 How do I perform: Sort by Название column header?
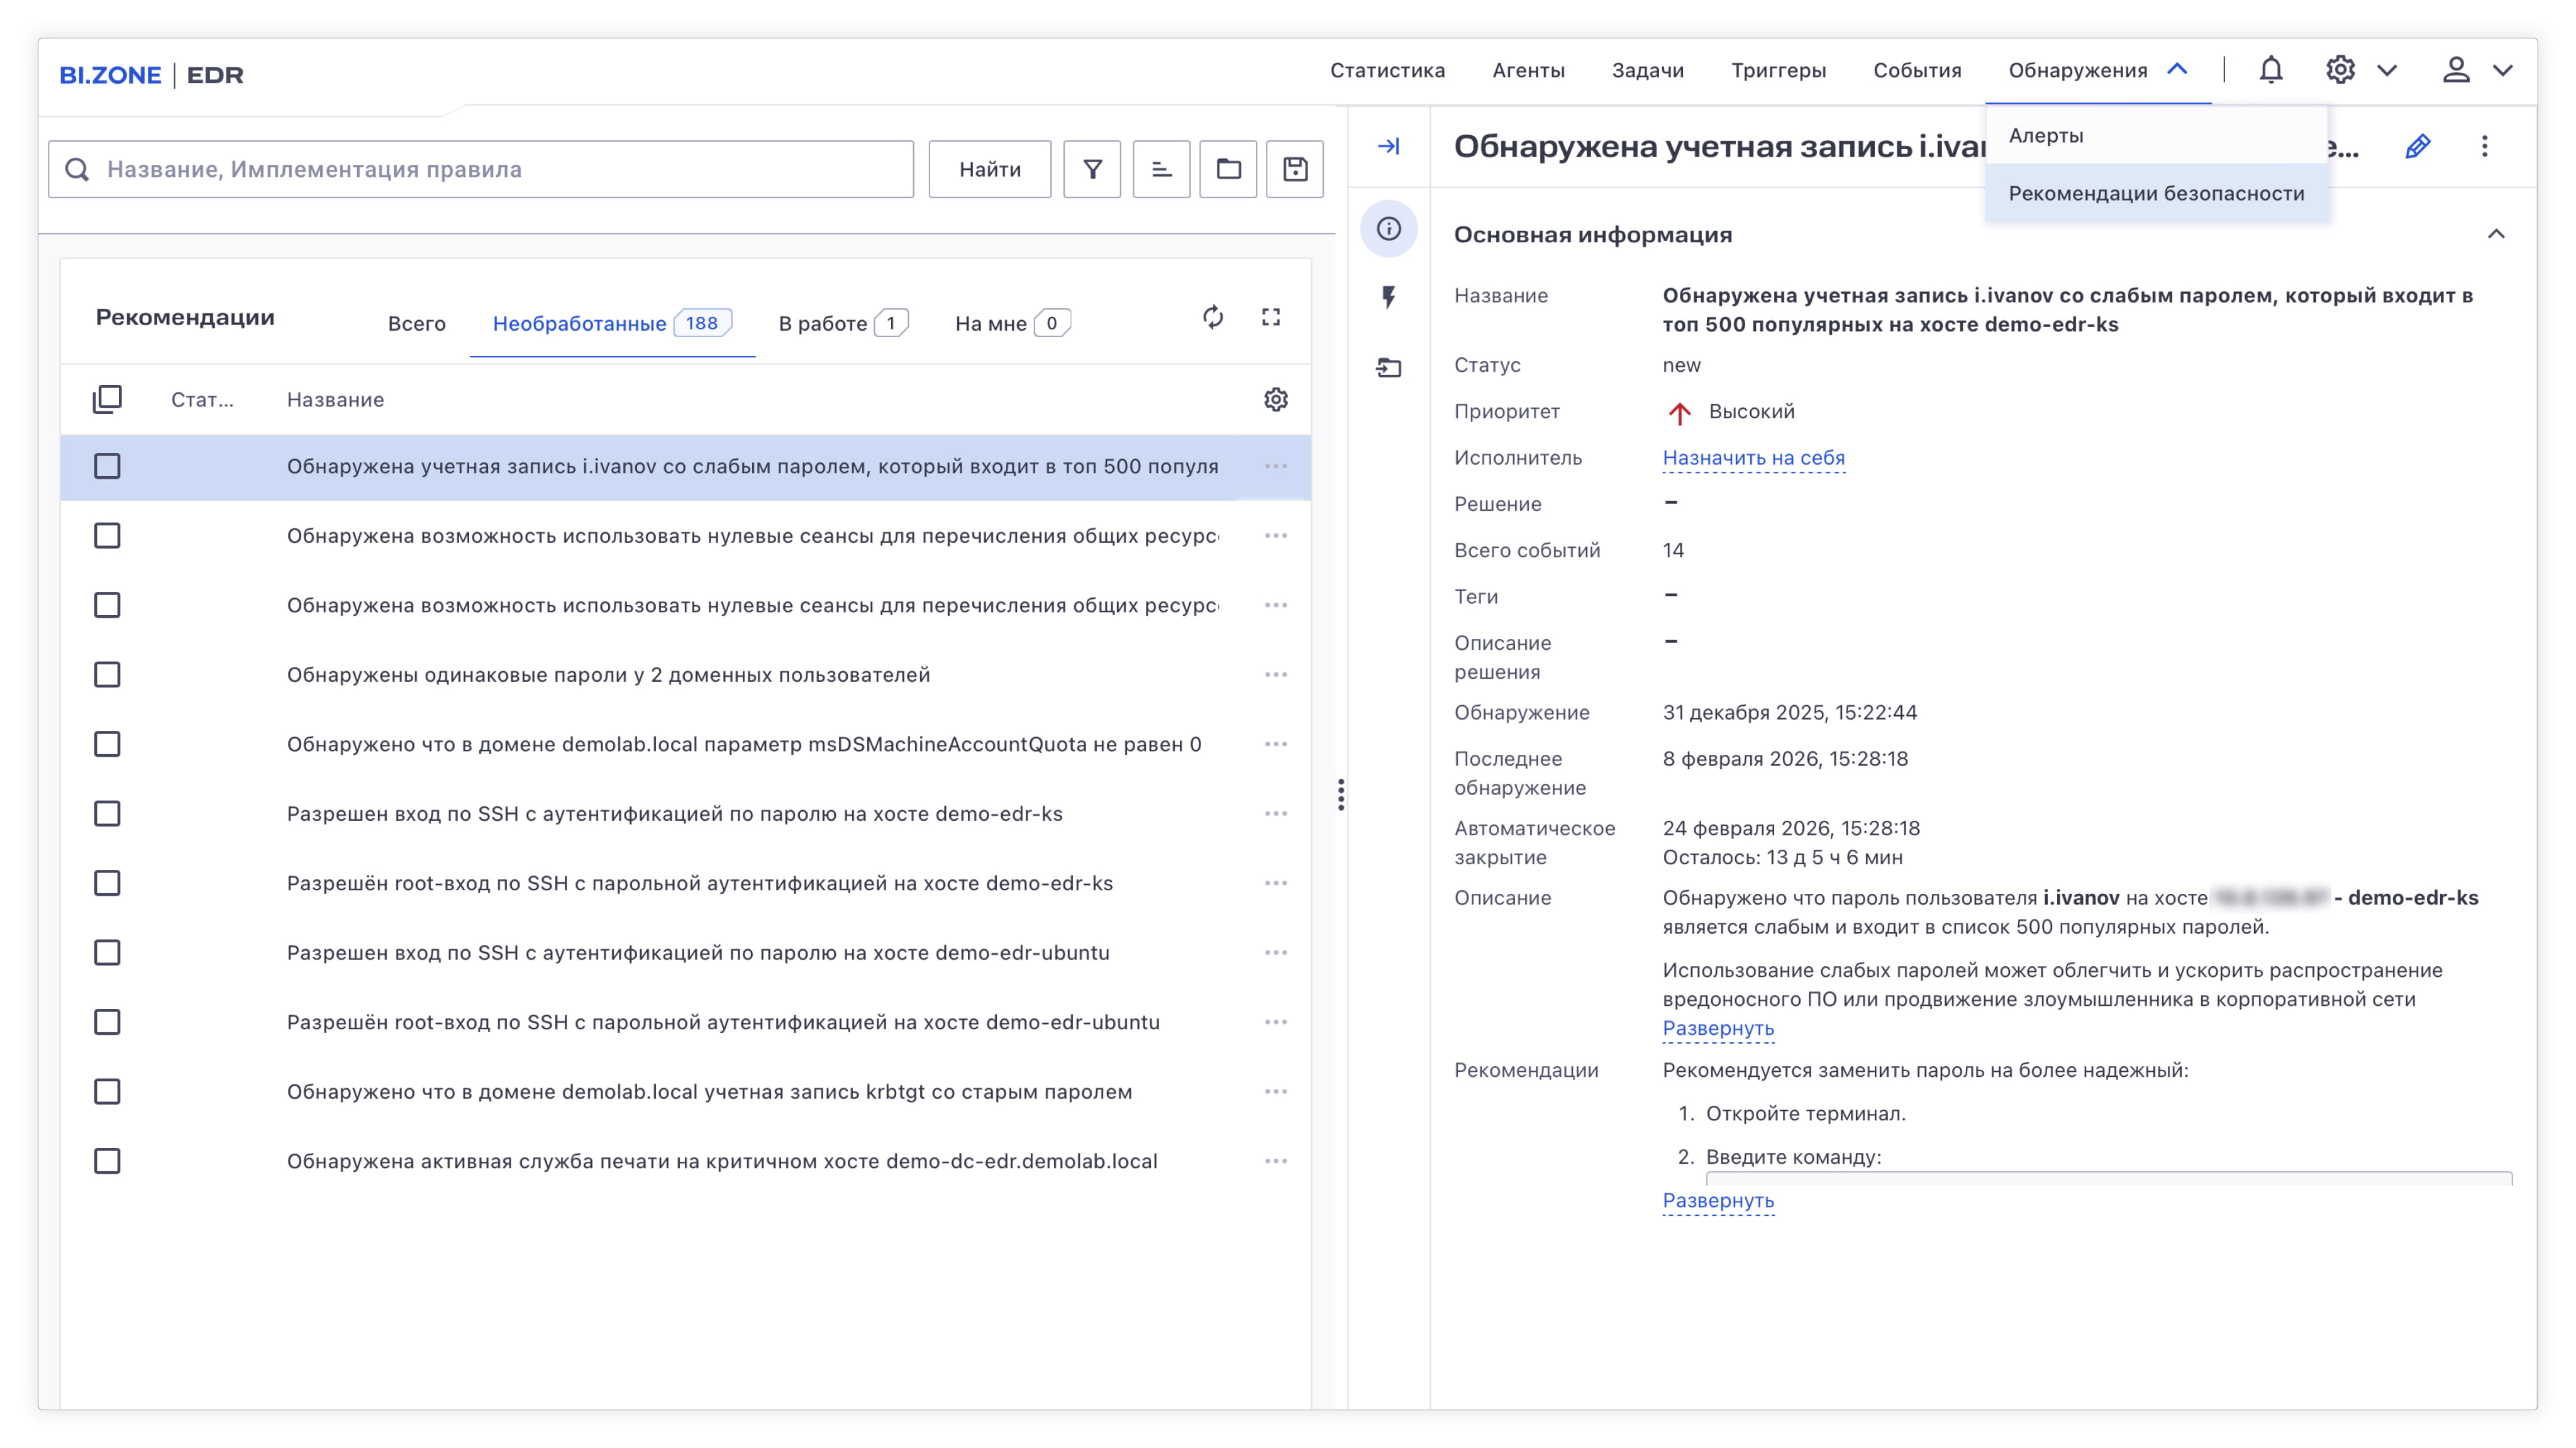point(335,400)
